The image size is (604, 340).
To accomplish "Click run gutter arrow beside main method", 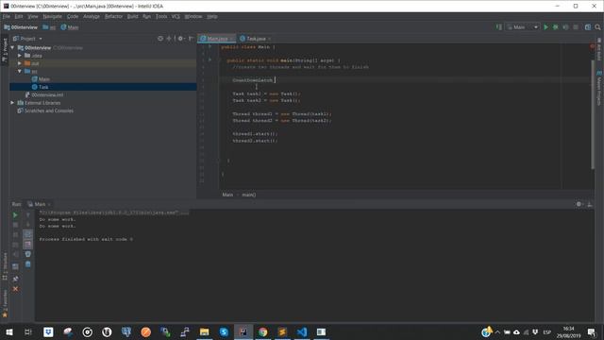I will (x=210, y=60).
